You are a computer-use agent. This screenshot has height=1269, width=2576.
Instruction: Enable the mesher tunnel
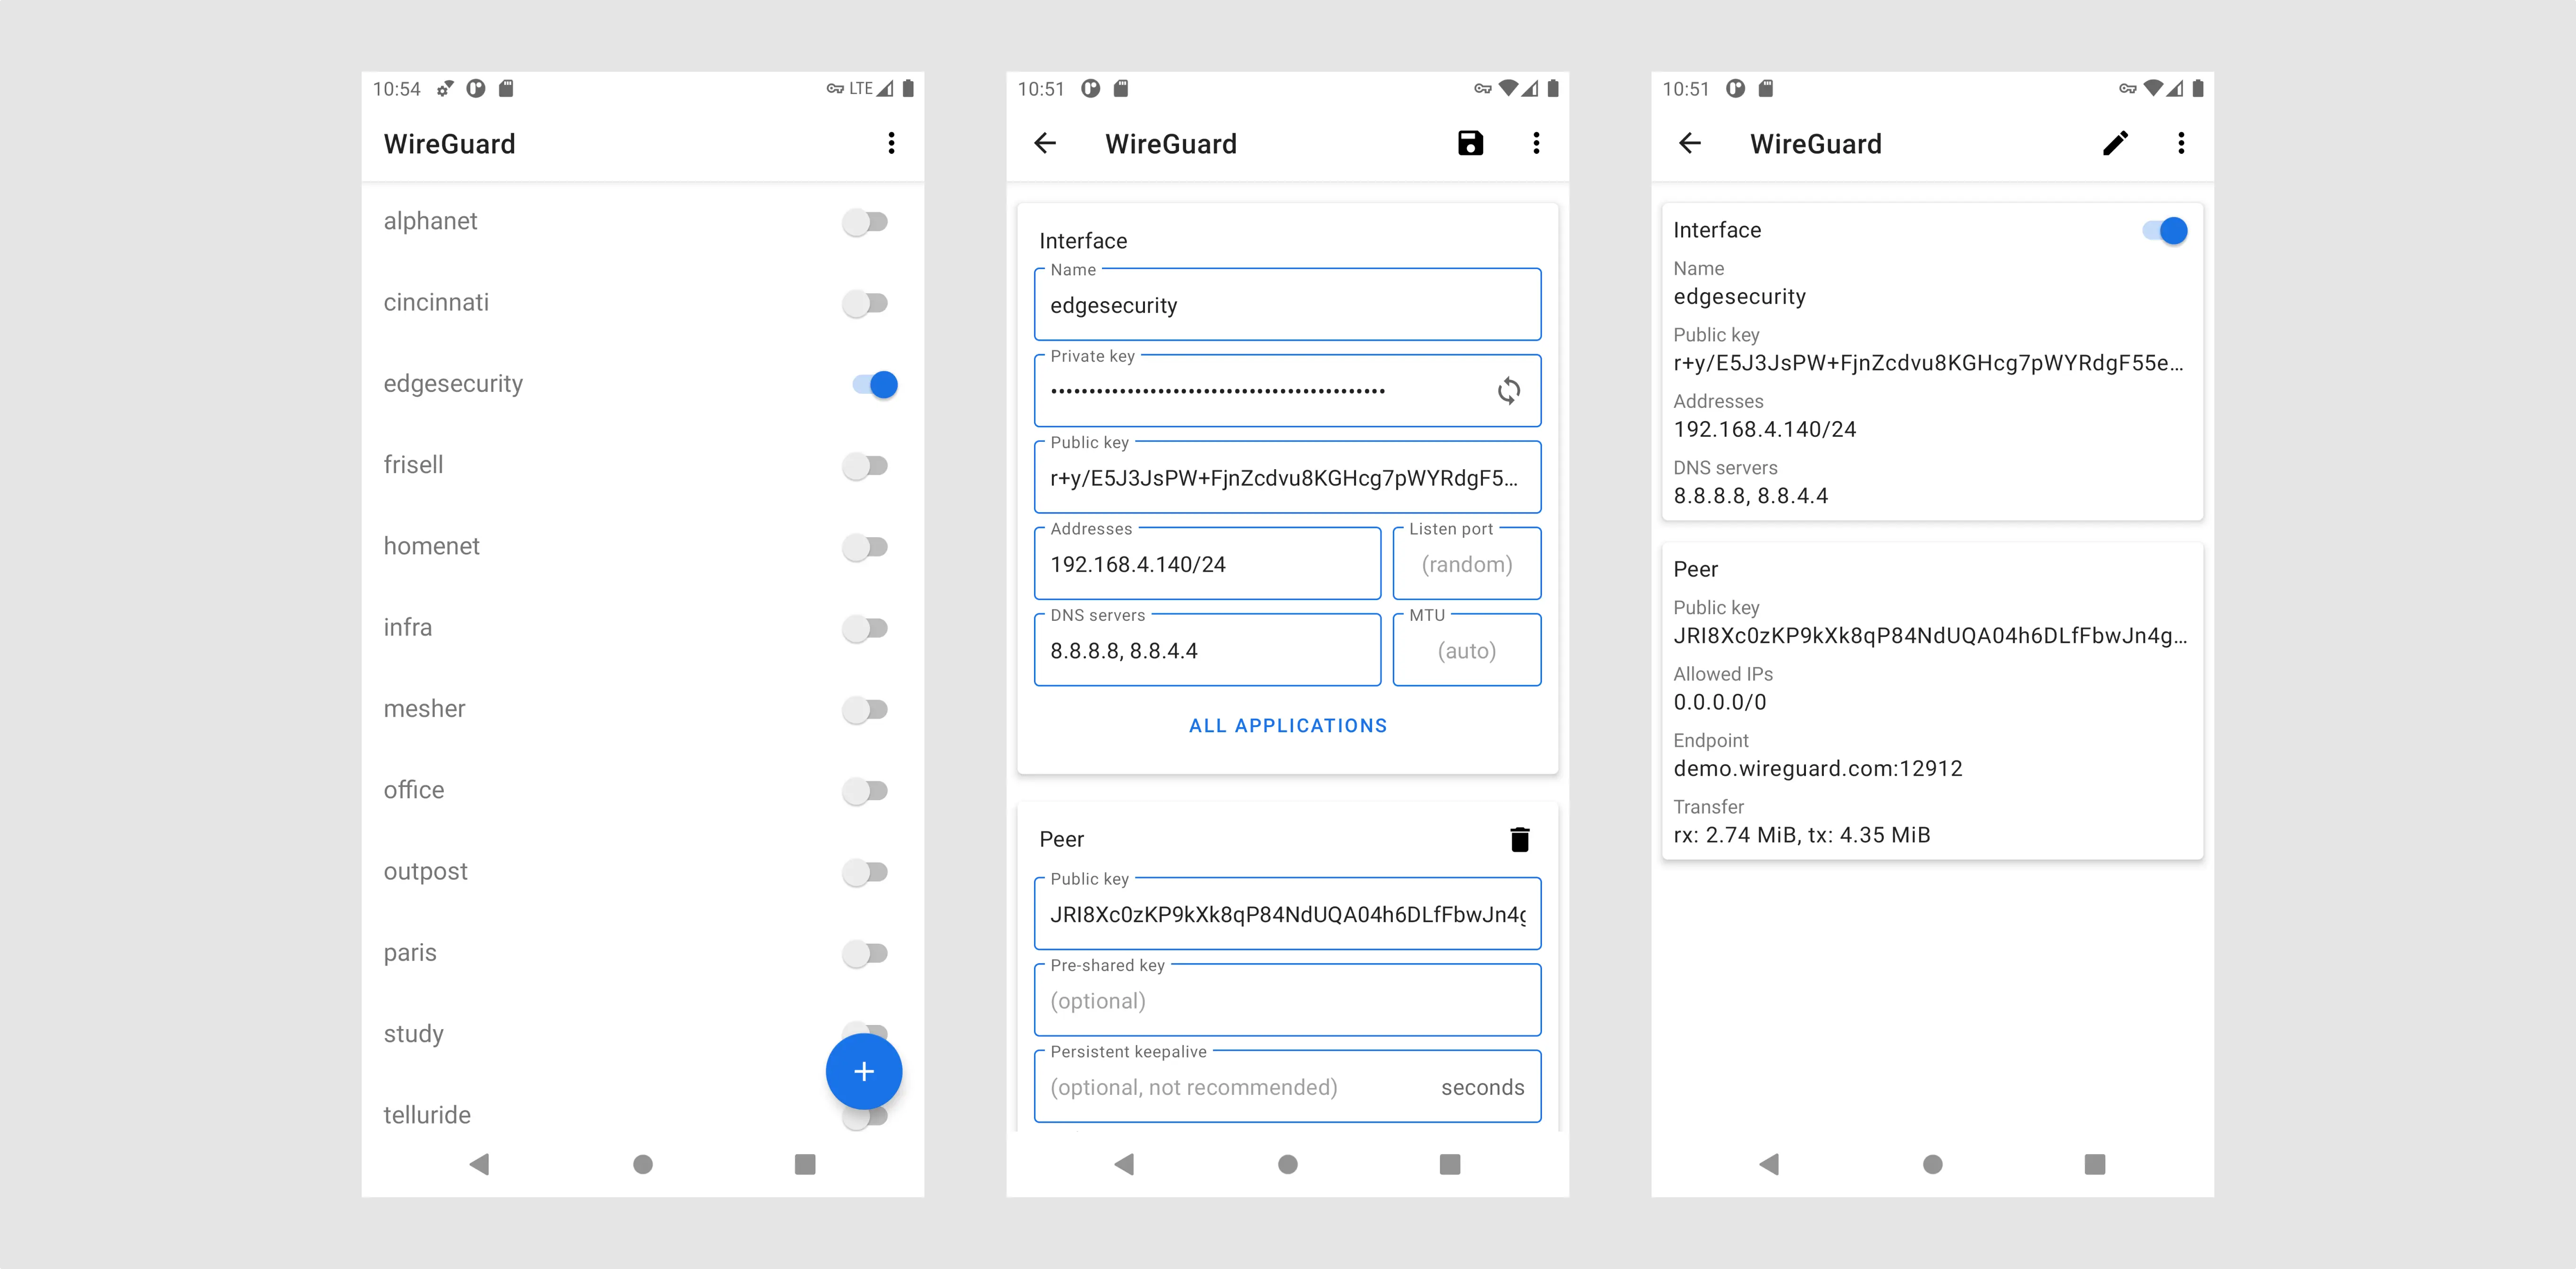865,710
